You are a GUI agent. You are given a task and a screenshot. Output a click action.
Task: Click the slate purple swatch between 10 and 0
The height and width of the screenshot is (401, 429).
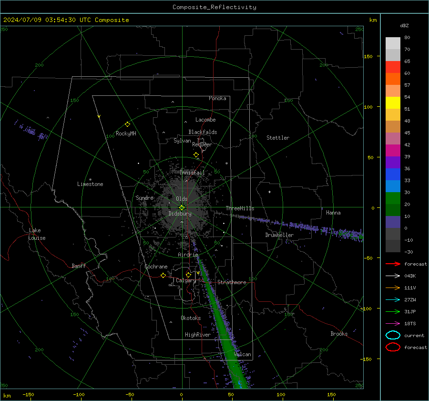tap(393, 222)
